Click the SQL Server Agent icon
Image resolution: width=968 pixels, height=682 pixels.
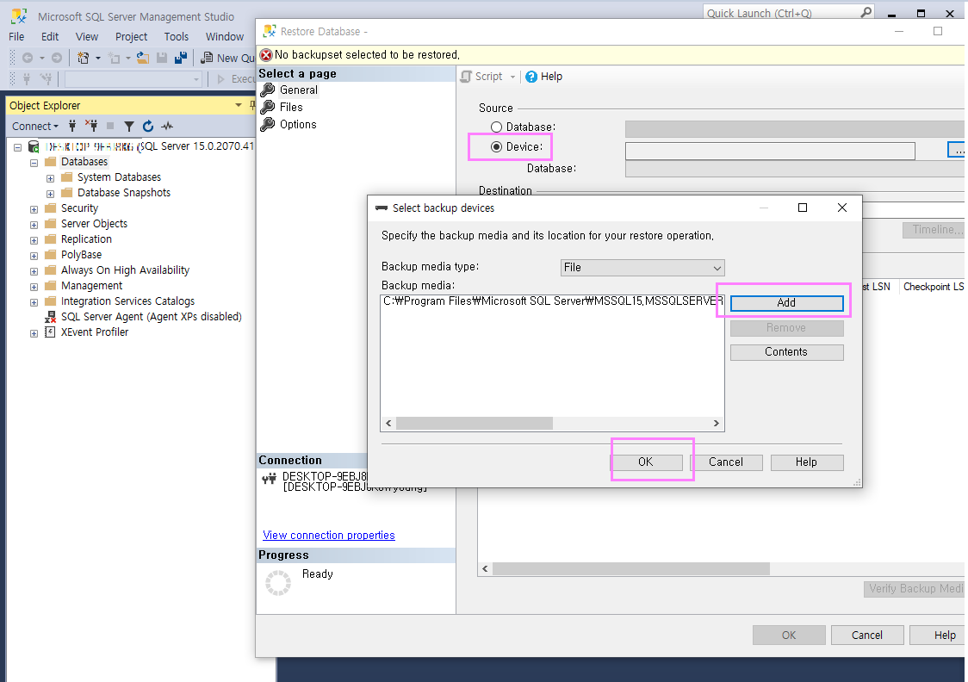(x=51, y=317)
